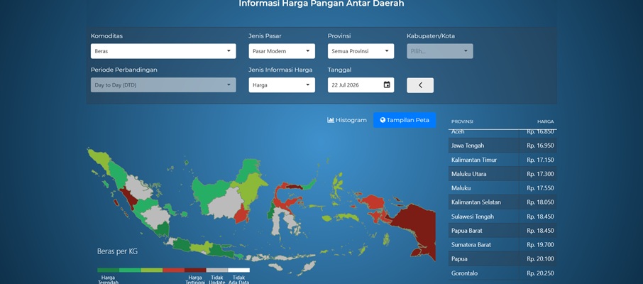Switch to the Histogram view

click(347, 120)
